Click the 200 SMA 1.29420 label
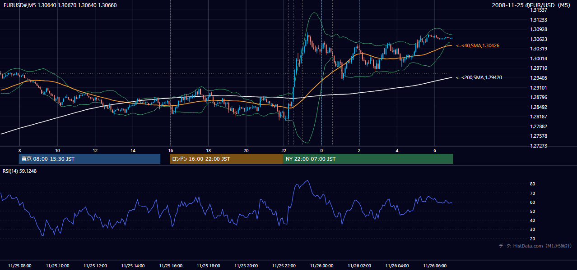 point(479,77)
